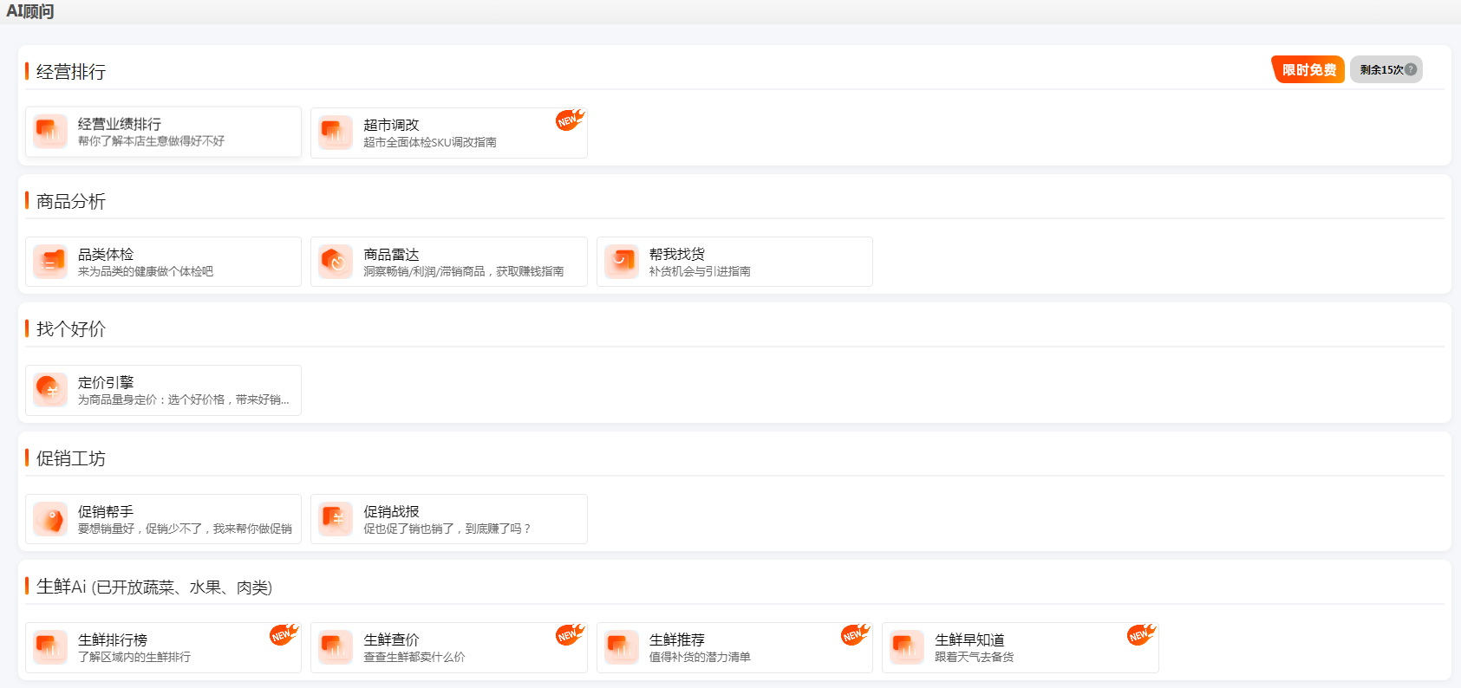Click the 促销战报 card icon
The height and width of the screenshot is (688, 1461).
pyautogui.click(x=336, y=519)
